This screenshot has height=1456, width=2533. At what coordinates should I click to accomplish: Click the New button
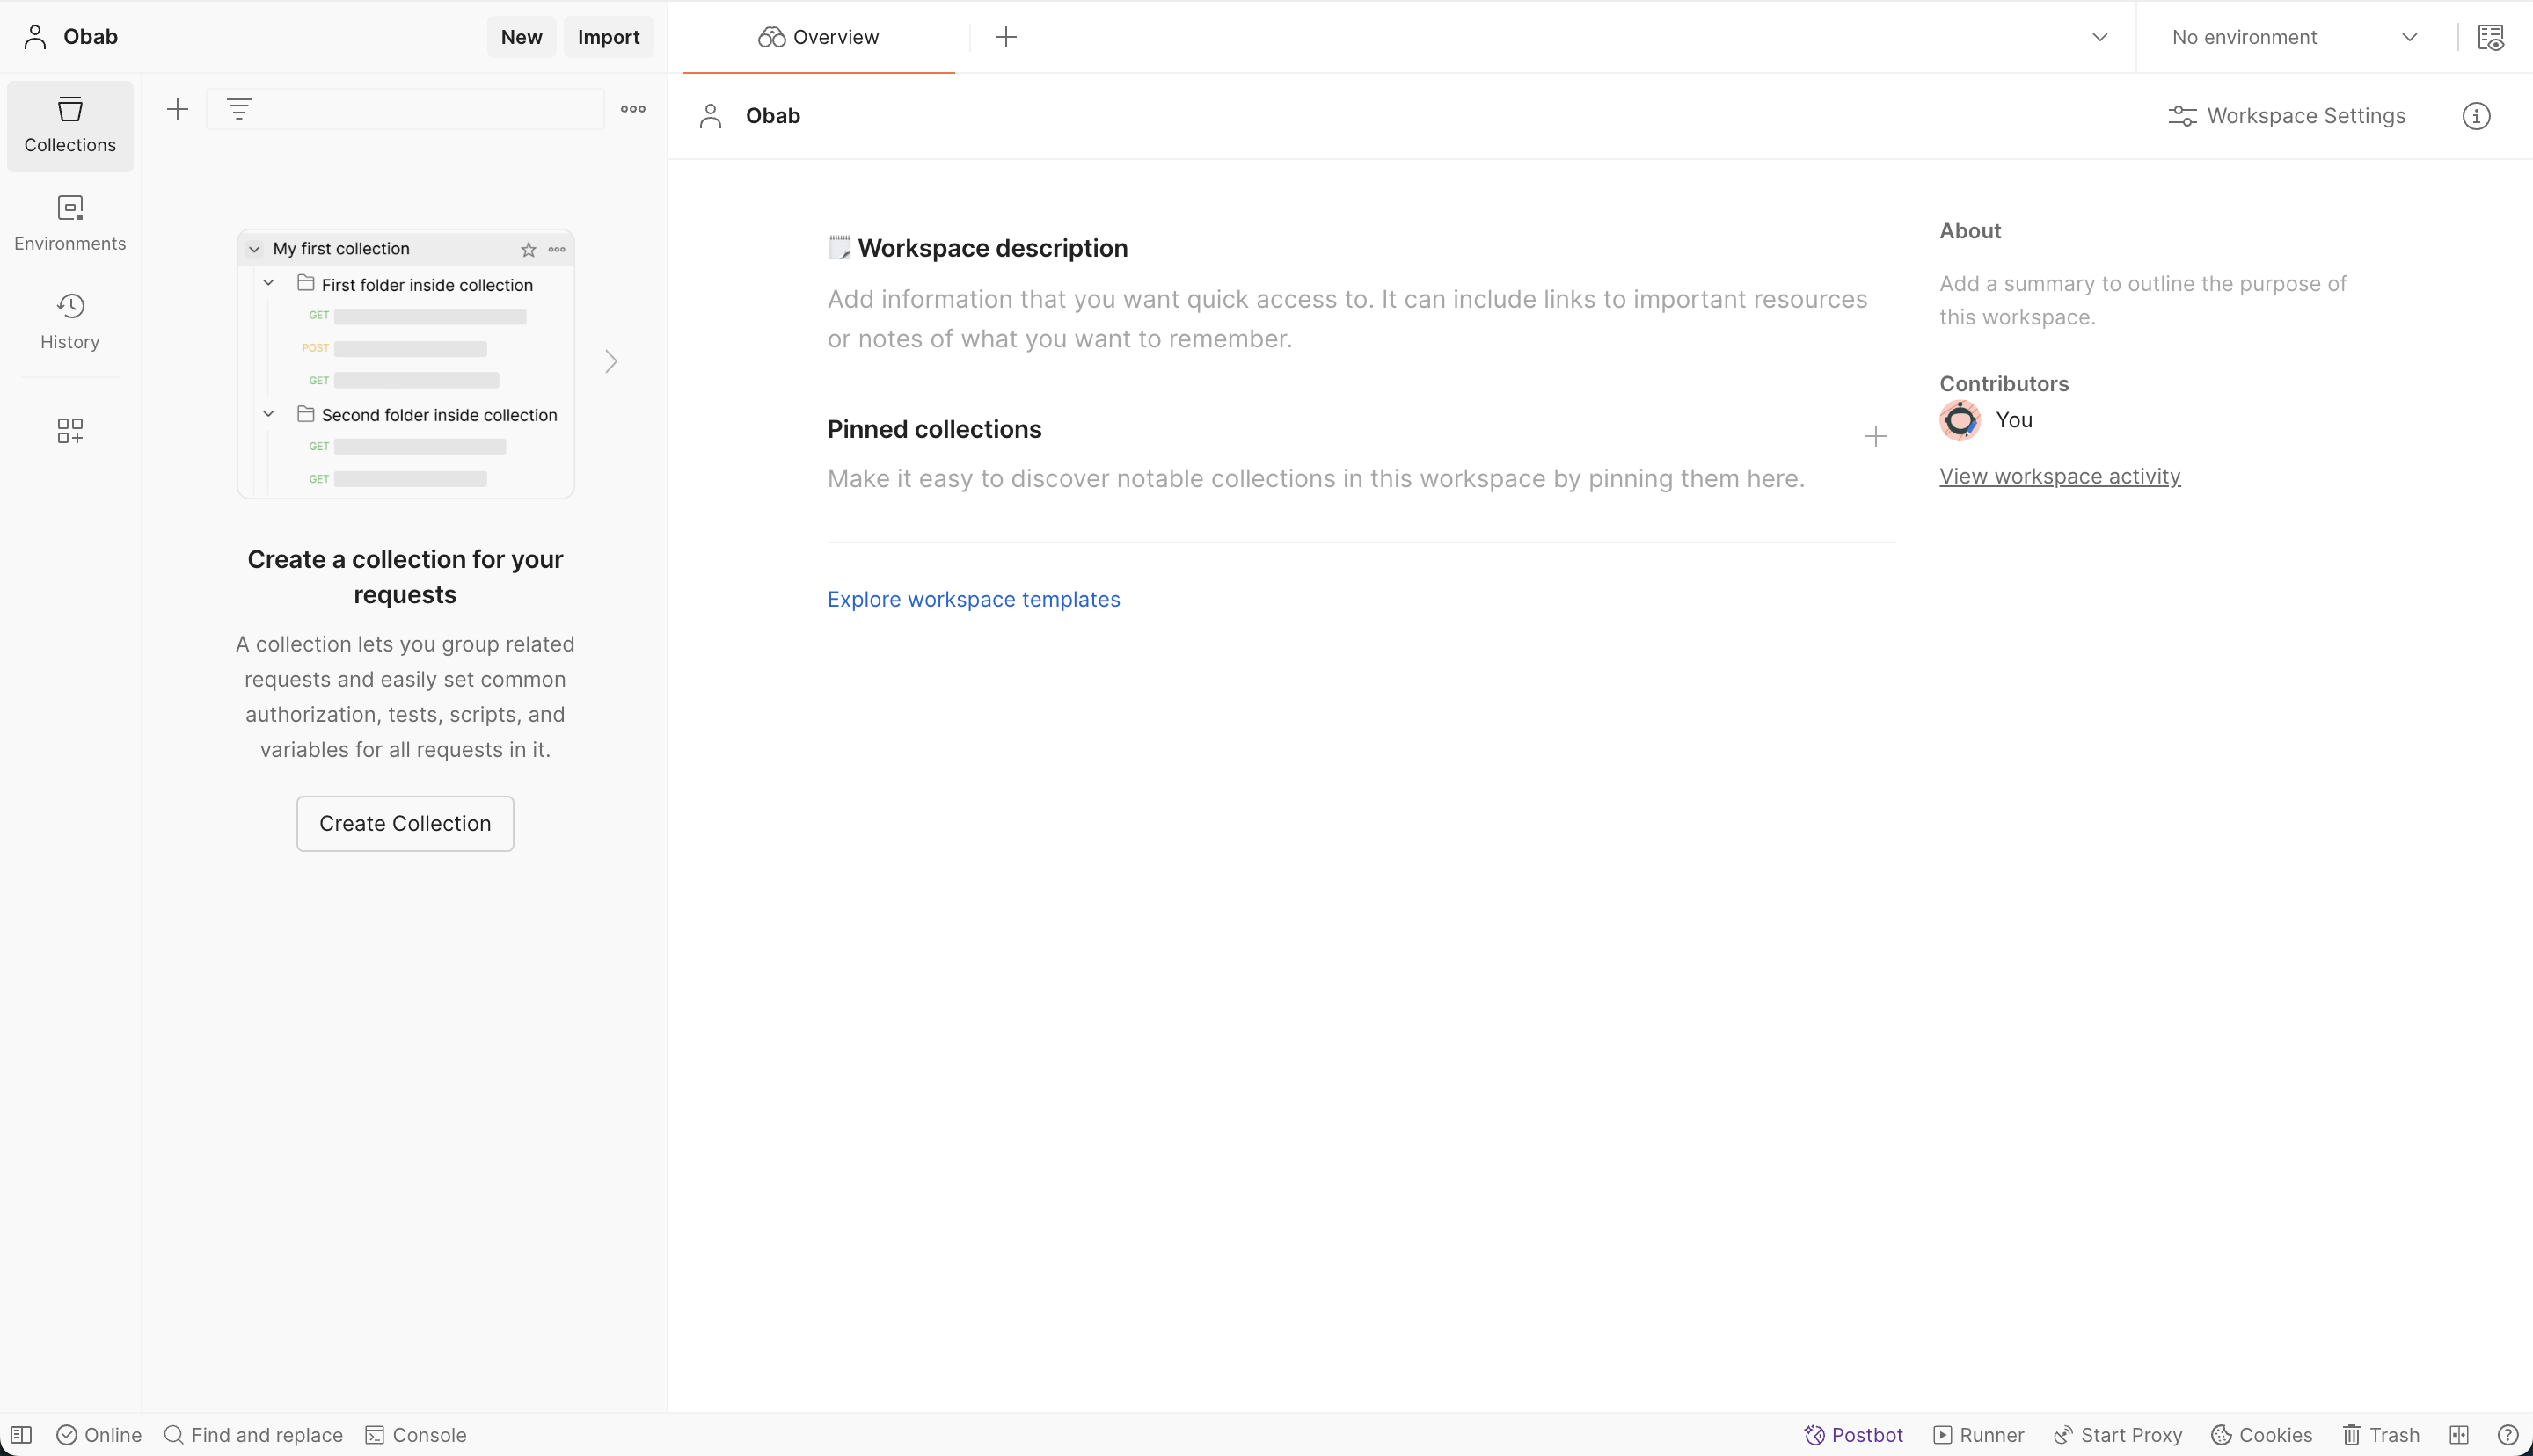coord(521,37)
